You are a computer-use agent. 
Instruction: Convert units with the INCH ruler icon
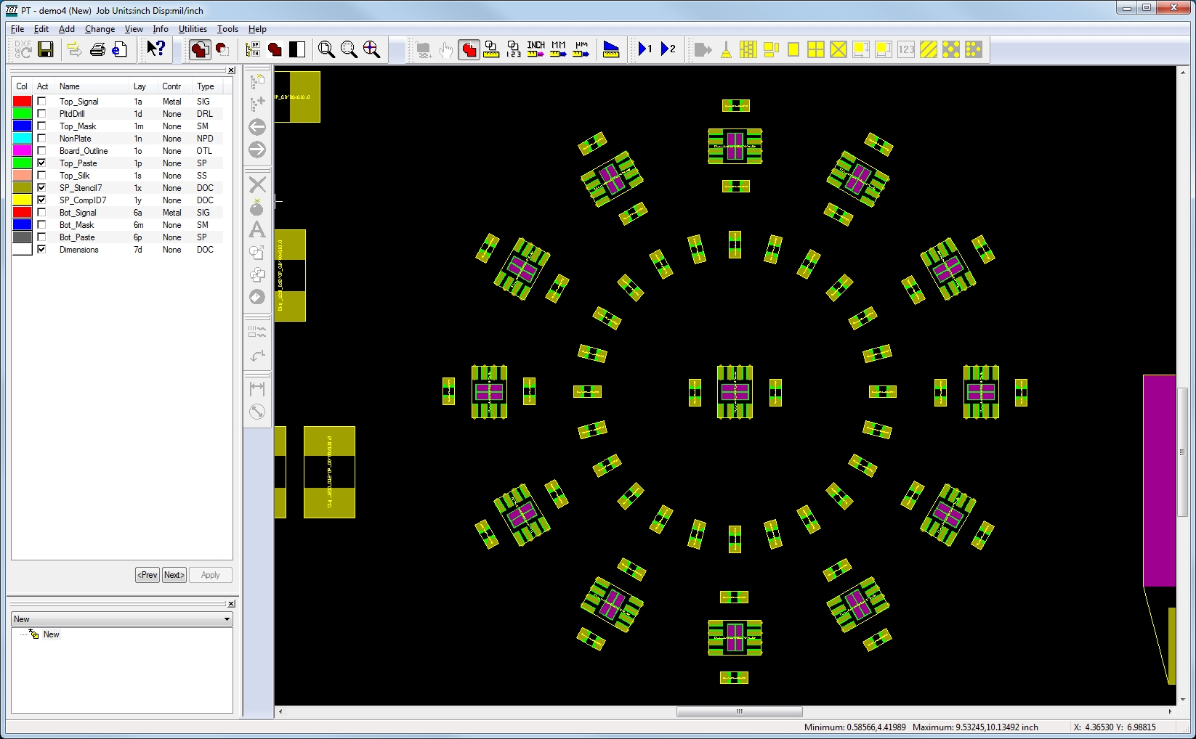536,49
